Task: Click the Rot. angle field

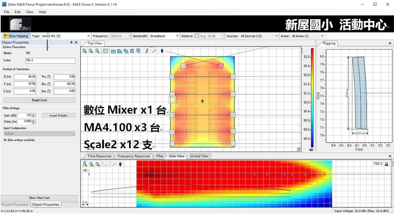Action: click(x=64, y=91)
